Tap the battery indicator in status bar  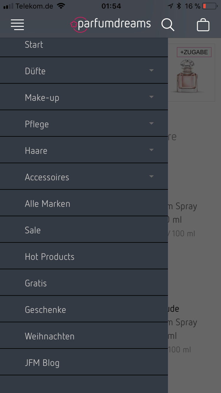[209, 6]
